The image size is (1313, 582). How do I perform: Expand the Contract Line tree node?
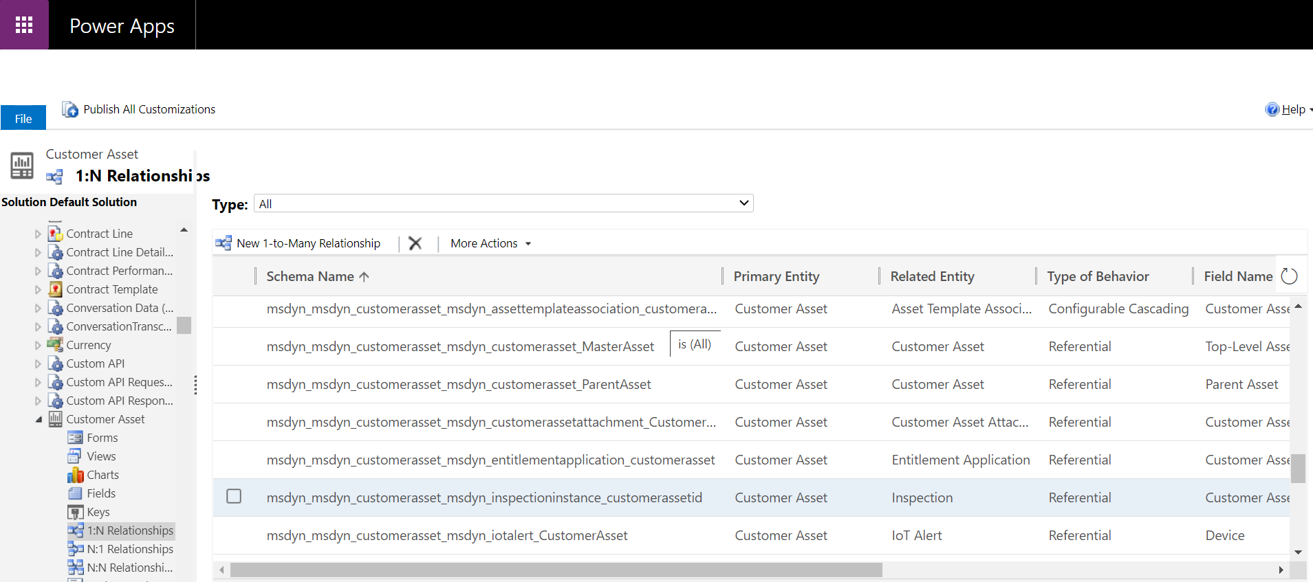[x=38, y=234]
